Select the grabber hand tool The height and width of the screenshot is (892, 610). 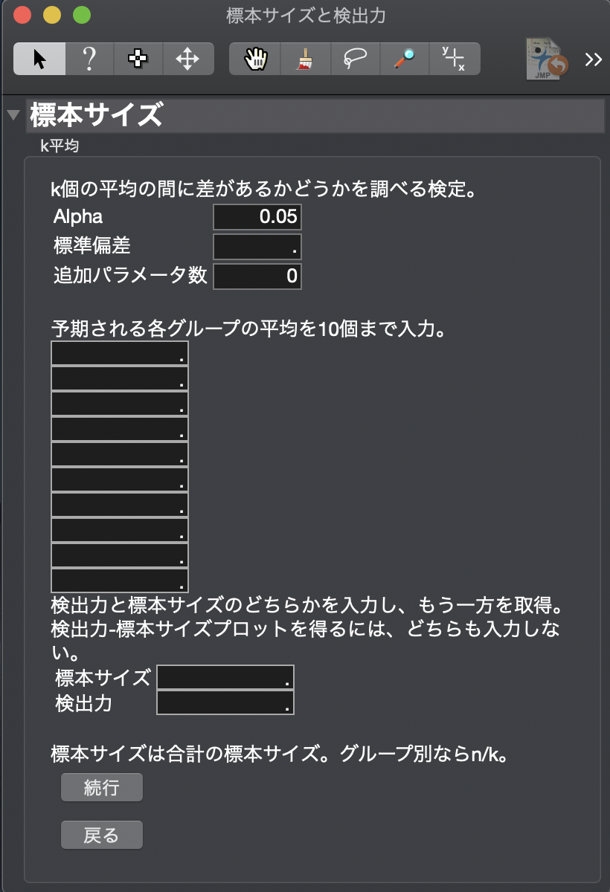click(x=254, y=59)
